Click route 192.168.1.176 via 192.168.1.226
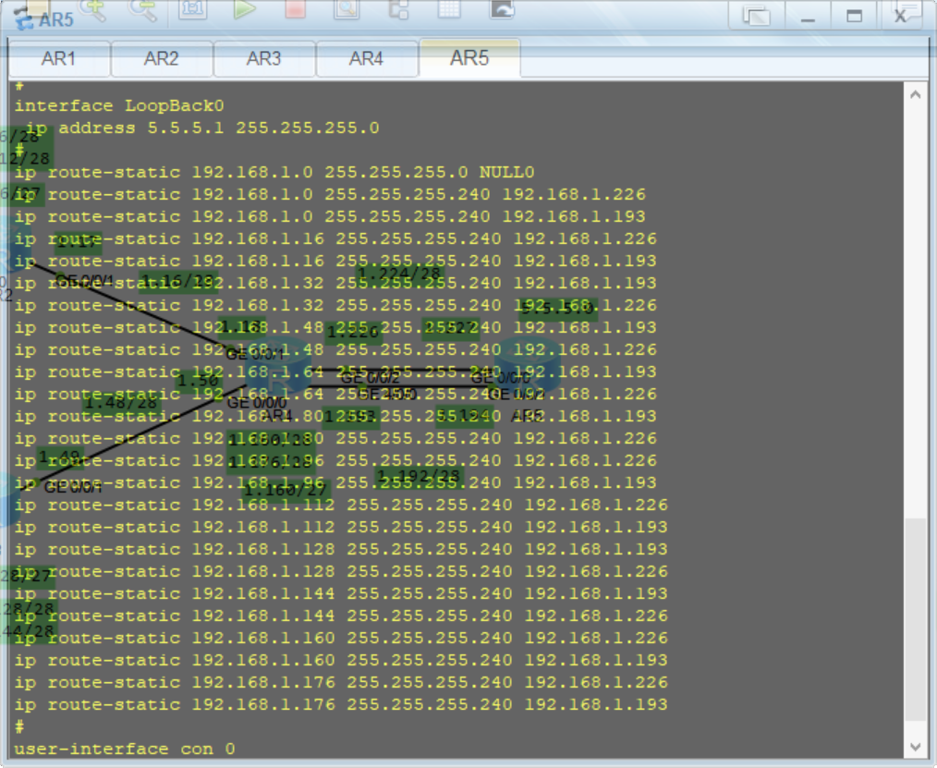 point(341,682)
